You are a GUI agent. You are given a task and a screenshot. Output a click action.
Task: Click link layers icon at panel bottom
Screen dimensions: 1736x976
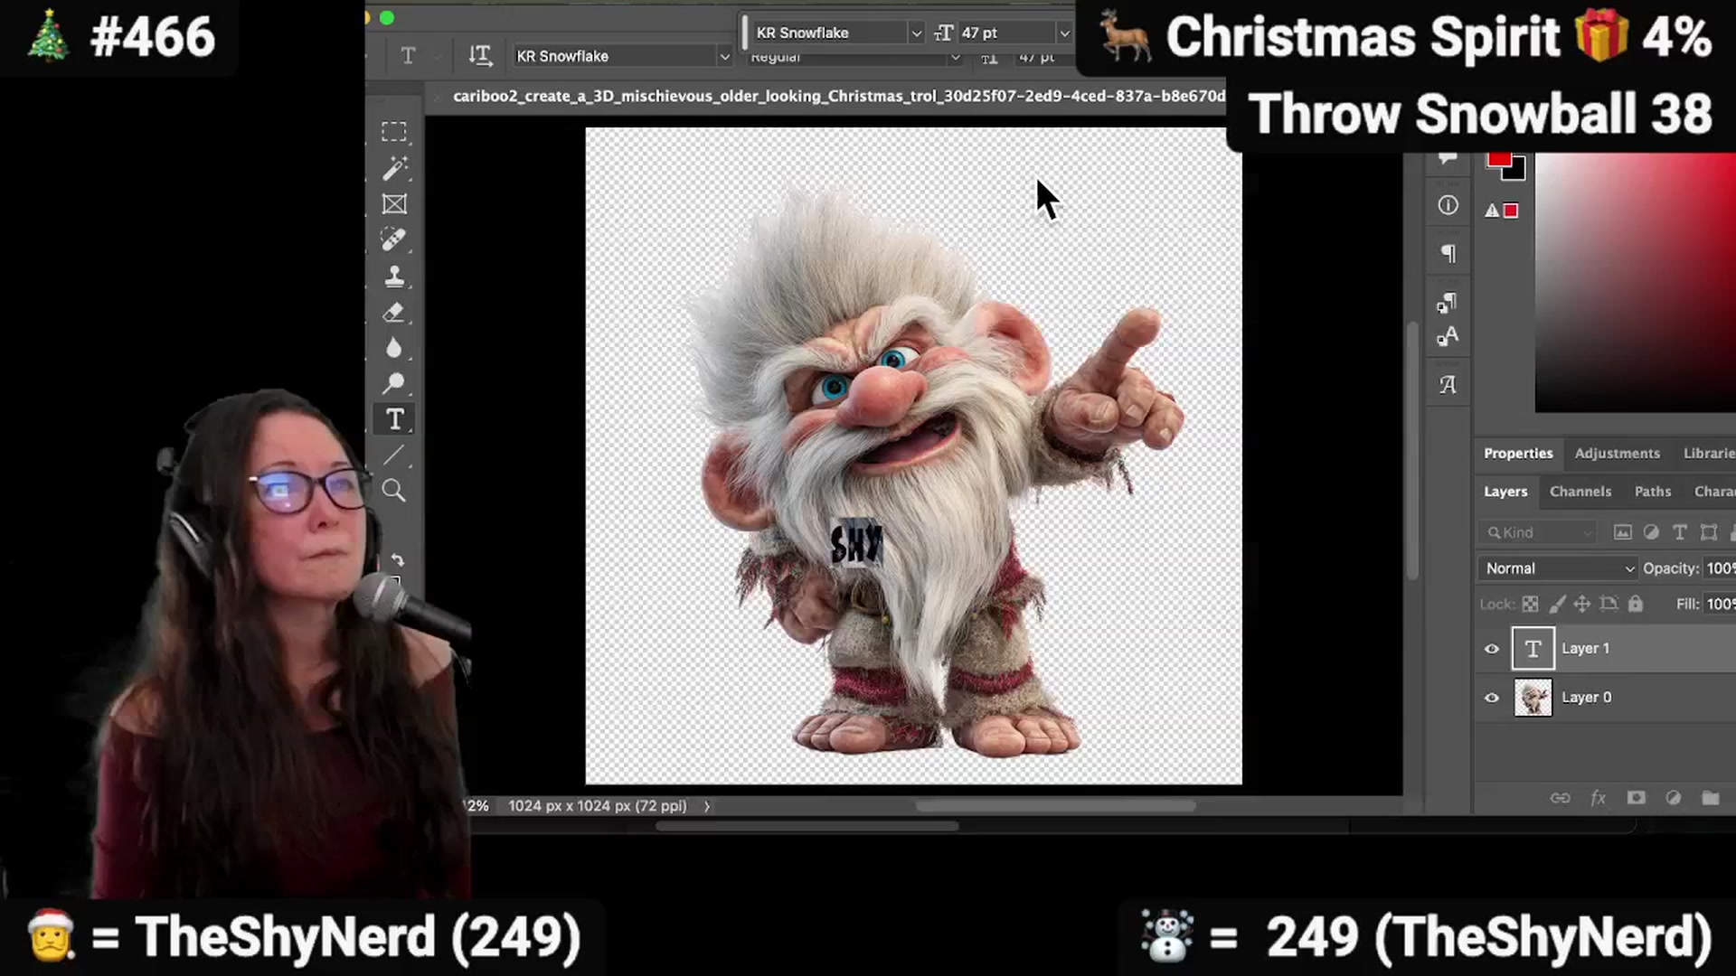[x=1561, y=798]
